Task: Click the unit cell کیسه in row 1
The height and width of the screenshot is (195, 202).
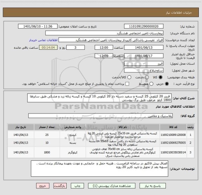Action: tap(73, 135)
